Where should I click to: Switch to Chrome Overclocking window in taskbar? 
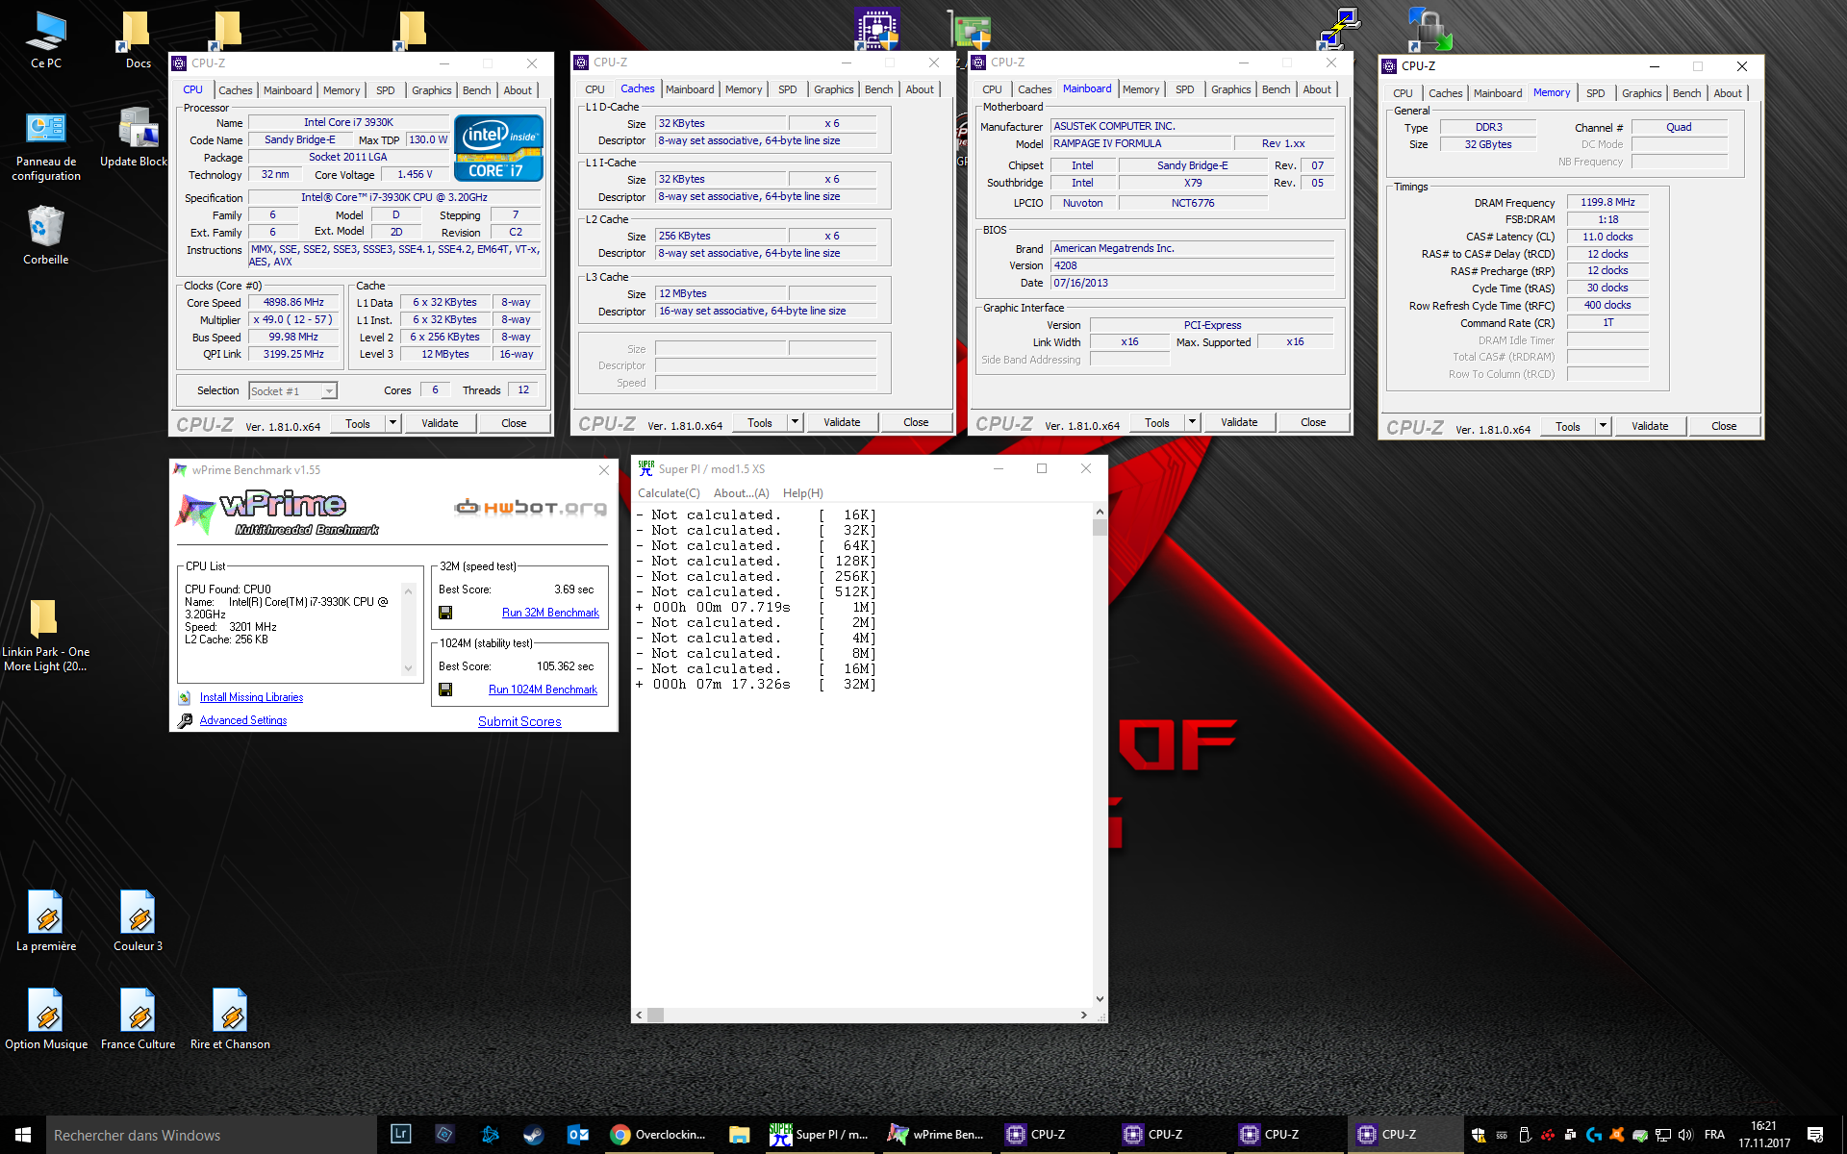point(659,1135)
